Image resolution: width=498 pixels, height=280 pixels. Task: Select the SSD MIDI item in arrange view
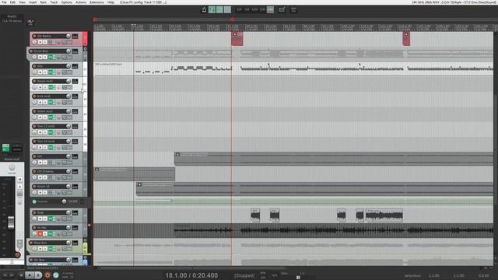293,68
